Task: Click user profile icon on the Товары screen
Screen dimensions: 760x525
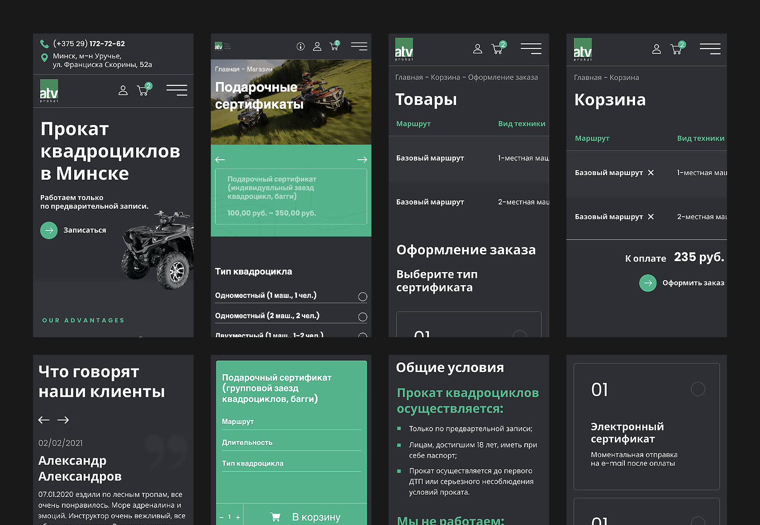Action: [477, 49]
